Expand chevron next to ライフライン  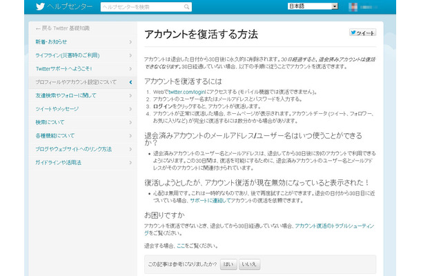click(130, 55)
